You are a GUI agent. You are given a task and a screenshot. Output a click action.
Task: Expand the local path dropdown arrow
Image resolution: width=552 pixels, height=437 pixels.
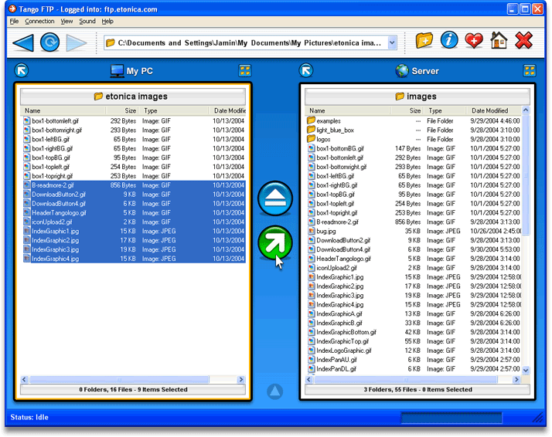pyautogui.click(x=392, y=43)
